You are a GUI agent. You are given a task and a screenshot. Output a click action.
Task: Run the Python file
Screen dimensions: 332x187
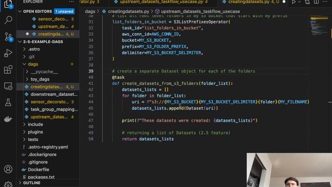(x=294, y=2)
